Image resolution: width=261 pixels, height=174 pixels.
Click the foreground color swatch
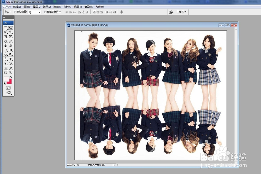click(7, 79)
